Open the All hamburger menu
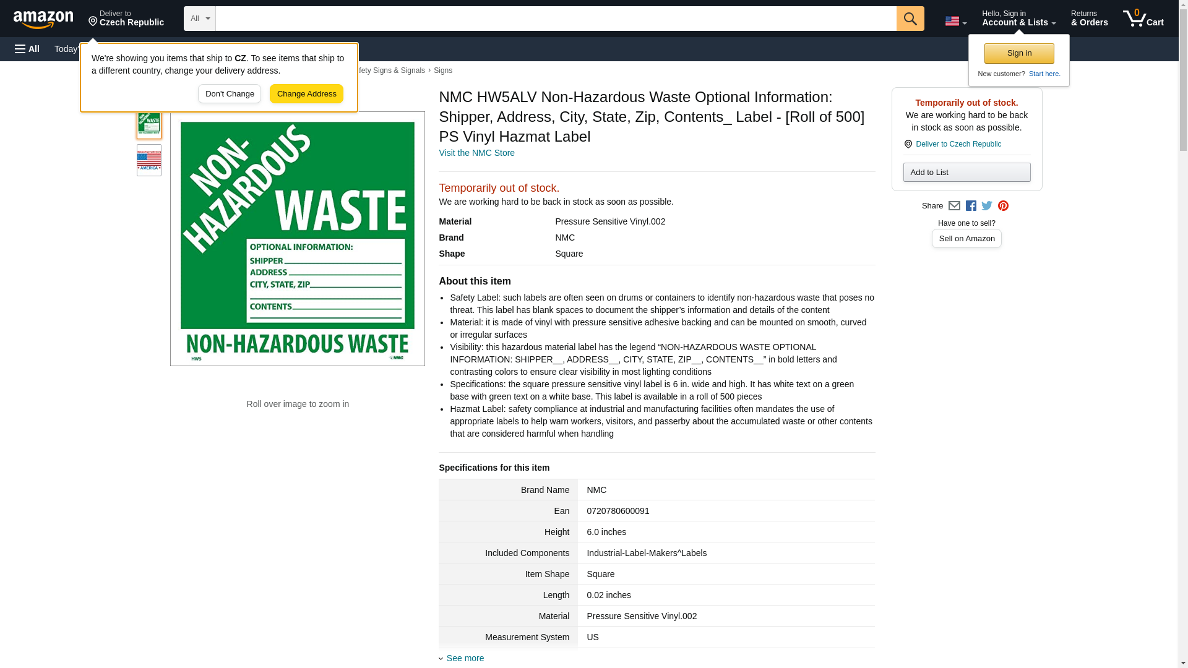Screen dimensions: 1188x668 [27, 49]
